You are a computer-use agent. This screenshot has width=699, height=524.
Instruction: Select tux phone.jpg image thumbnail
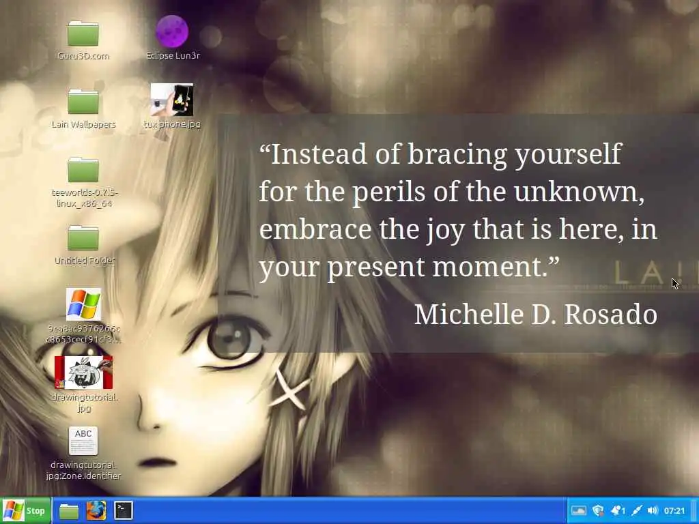172,100
